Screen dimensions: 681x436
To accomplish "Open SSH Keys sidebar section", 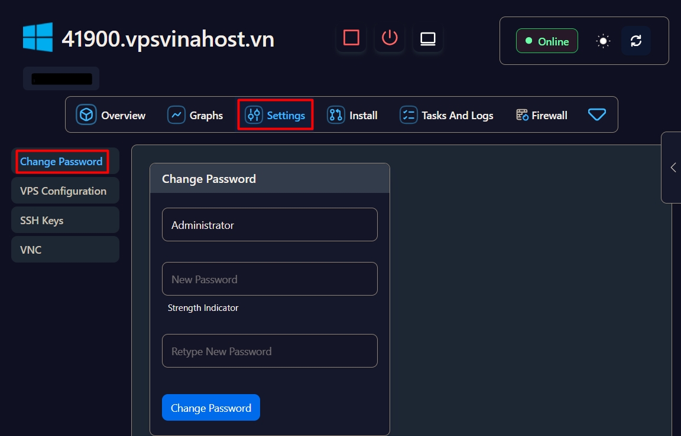I will coord(42,221).
